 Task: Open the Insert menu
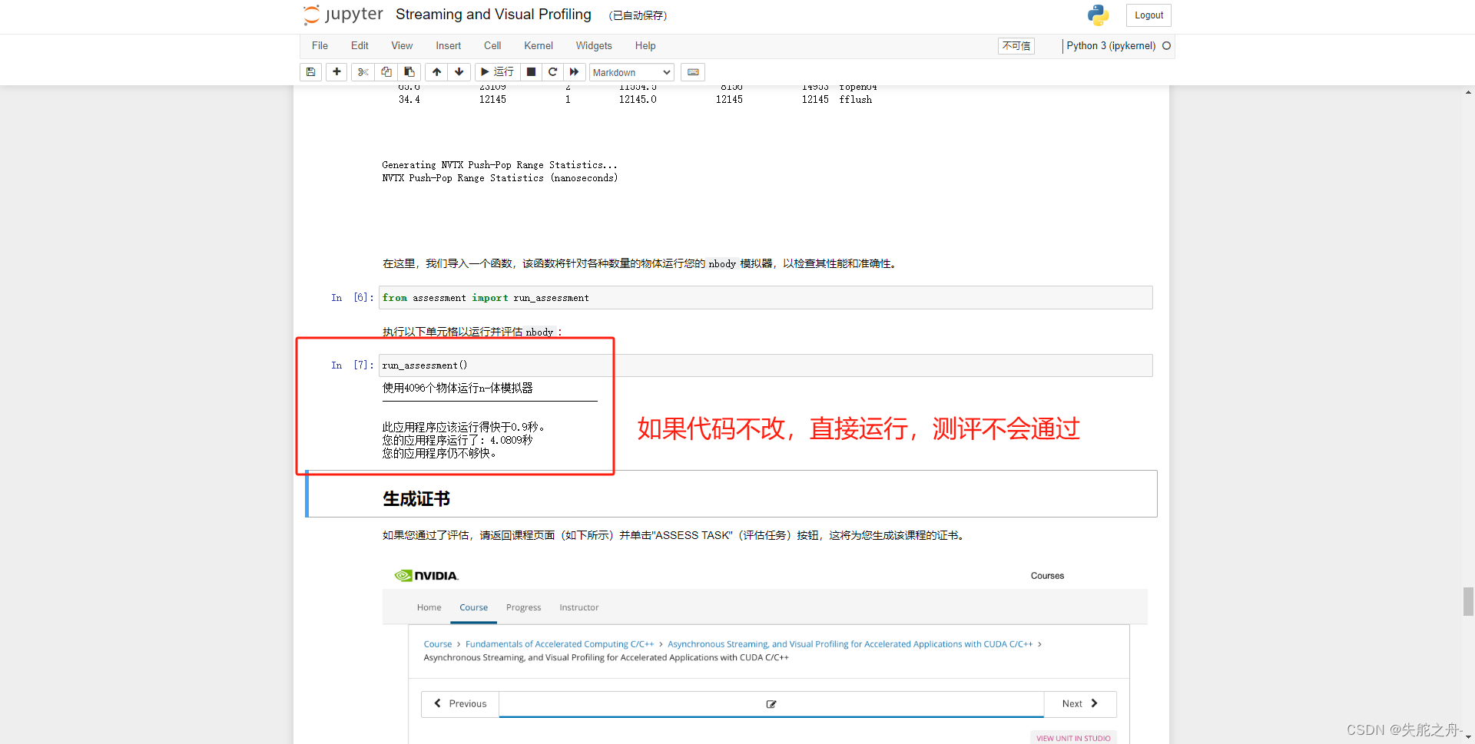pyautogui.click(x=449, y=46)
